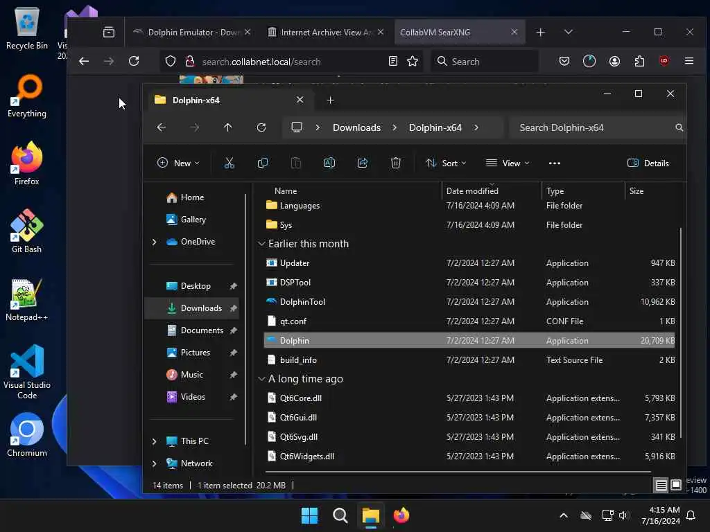Sort by the Size column header
The image size is (710, 532).
point(637,191)
